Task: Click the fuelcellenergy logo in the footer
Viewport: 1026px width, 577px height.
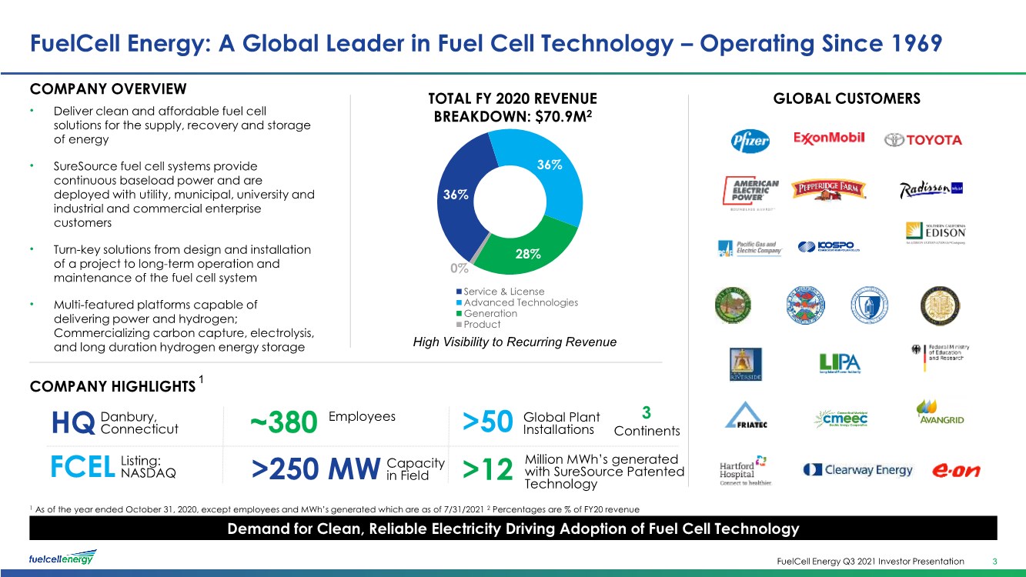Action: (x=63, y=557)
